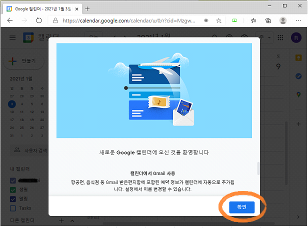
Task: Open the browser settings and more menu
Action: [x=298, y=20]
